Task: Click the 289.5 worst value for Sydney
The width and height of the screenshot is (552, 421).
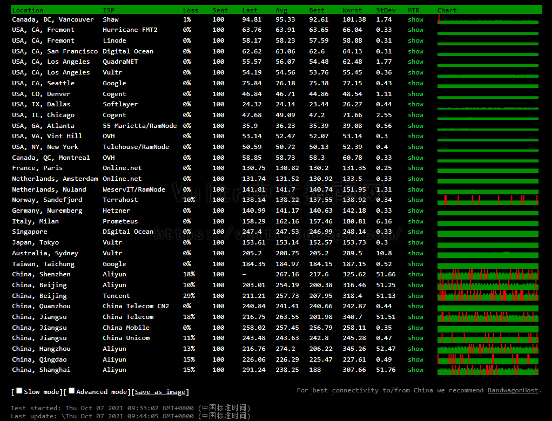Action: tap(352, 253)
